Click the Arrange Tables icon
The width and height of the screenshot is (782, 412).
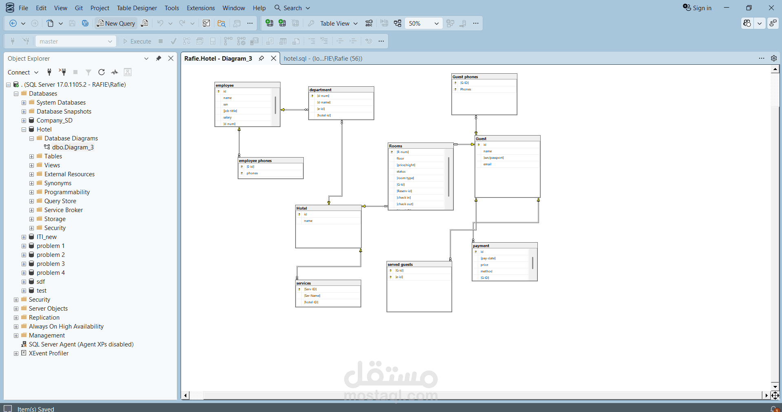398,23
